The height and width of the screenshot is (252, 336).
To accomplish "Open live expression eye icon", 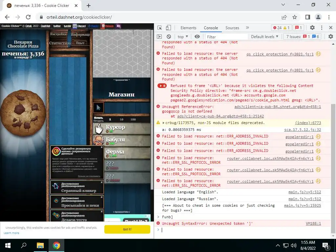I will pos(197,37).
